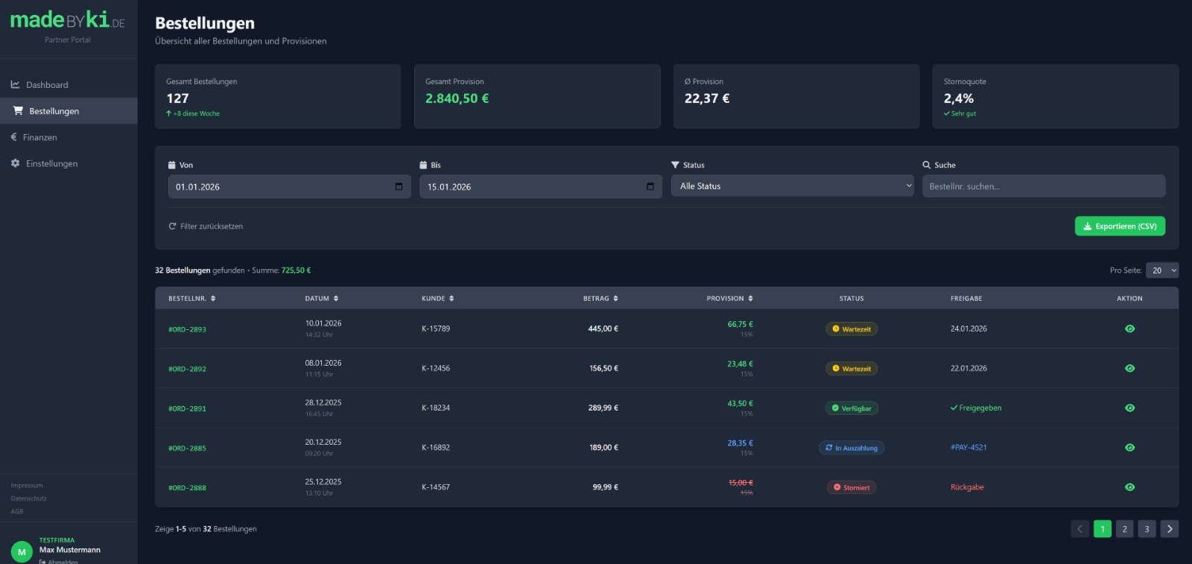View details of order #ORD-2891
Screen dimensions: 1192x564
(1129, 408)
